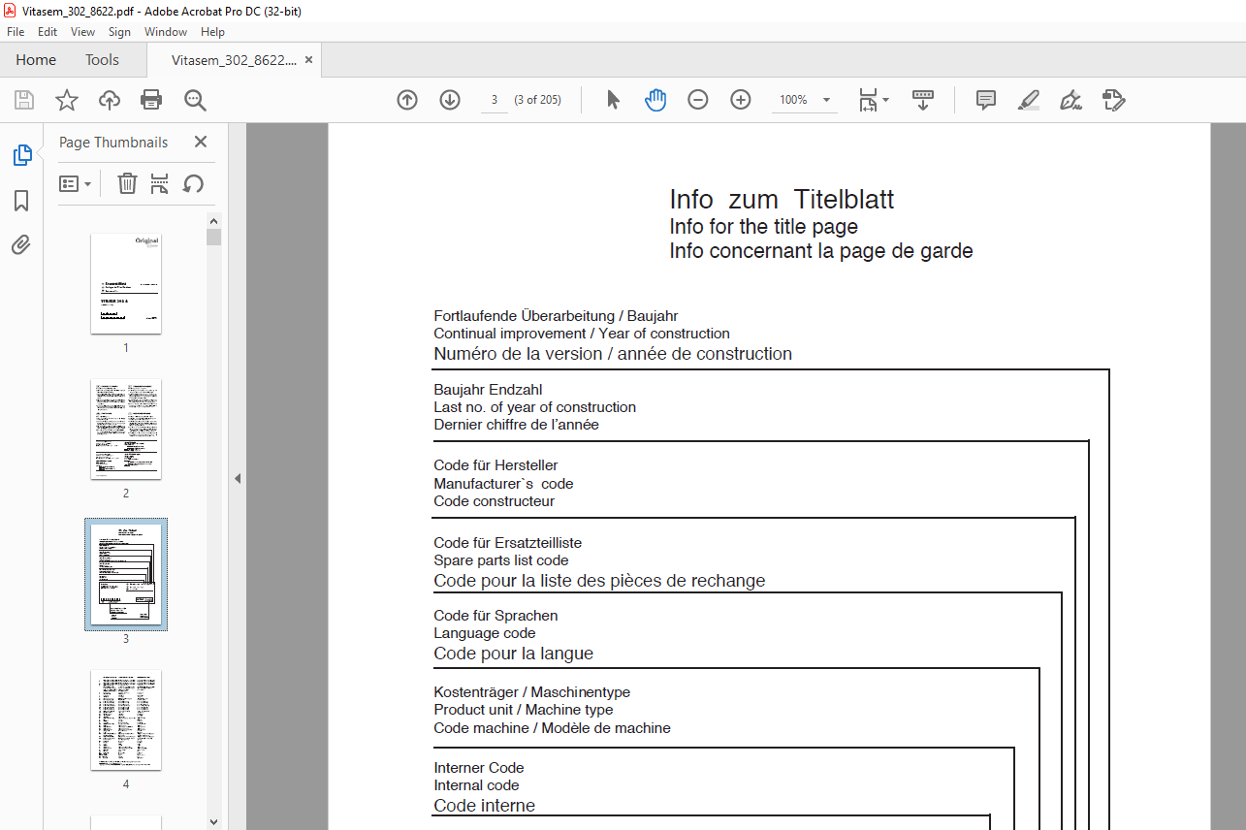Select the Highlight text tool
Image resolution: width=1246 pixels, height=830 pixels.
tap(1029, 100)
